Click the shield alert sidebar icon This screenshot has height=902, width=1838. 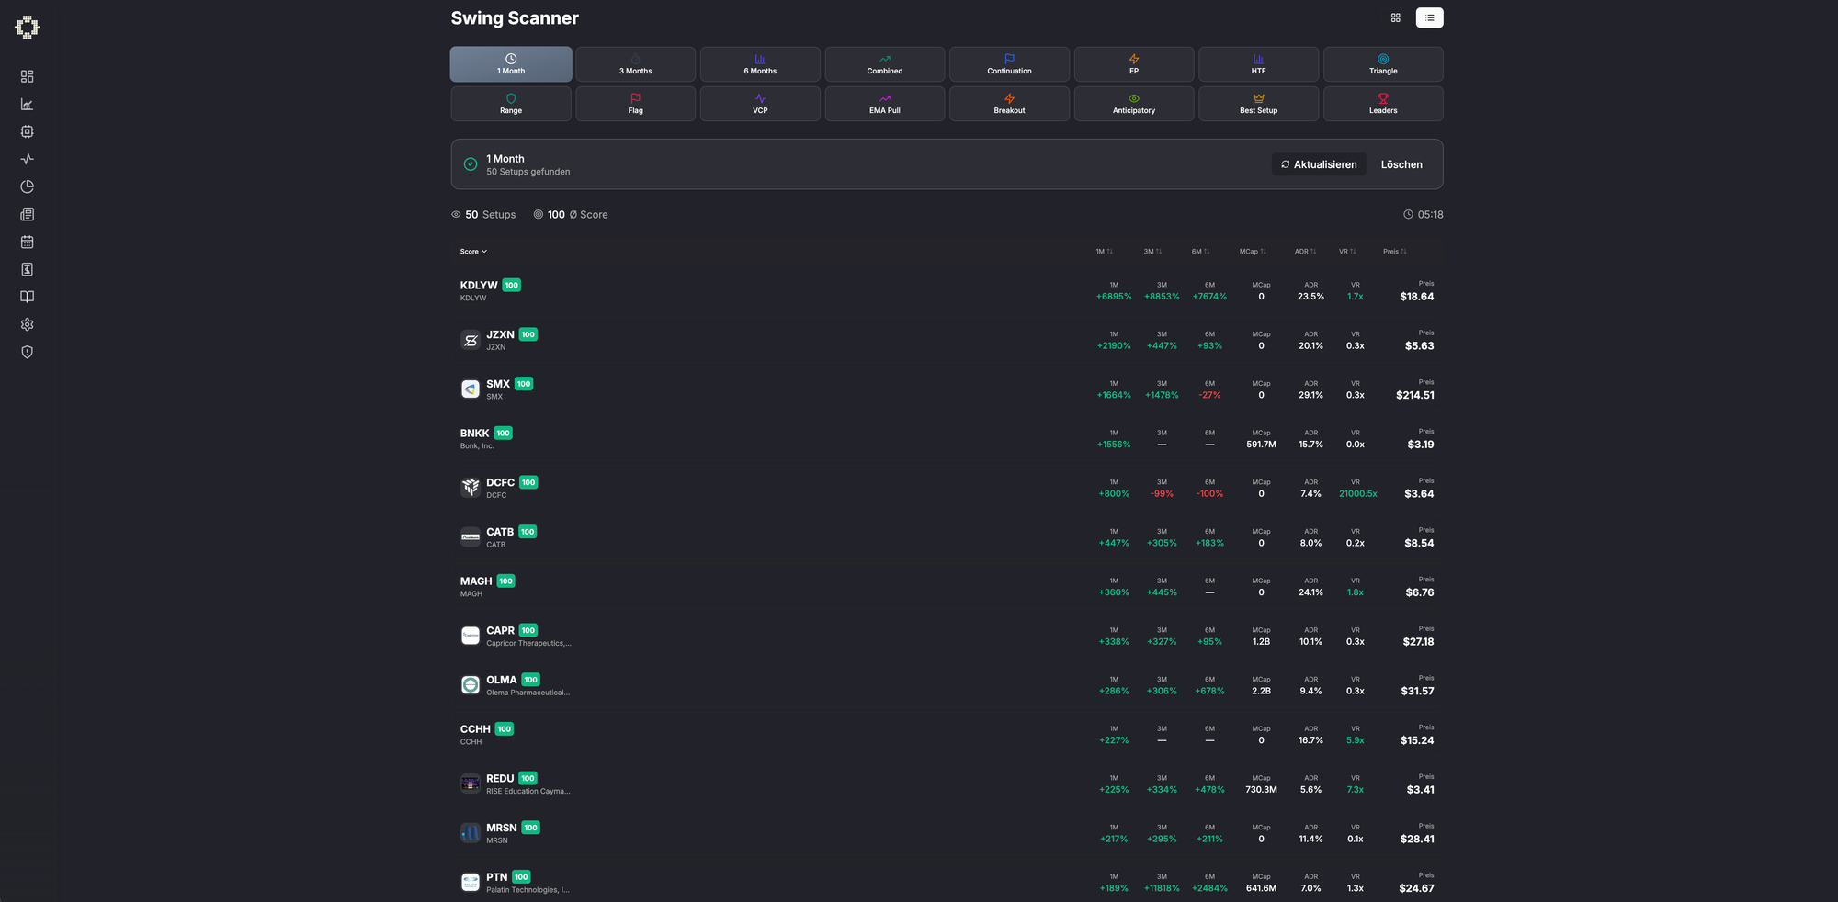point(28,352)
